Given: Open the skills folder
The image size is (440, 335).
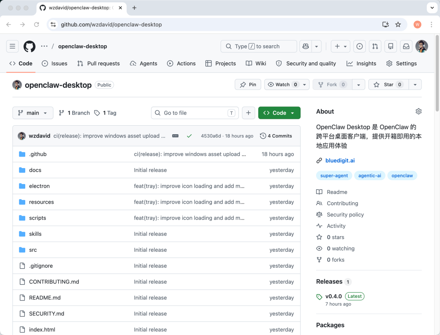Looking at the screenshot, I should pyautogui.click(x=35, y=234).
